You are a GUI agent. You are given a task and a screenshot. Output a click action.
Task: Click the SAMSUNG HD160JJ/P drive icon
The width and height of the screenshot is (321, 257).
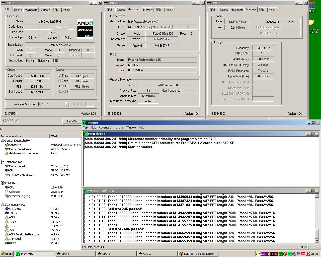tap(7, 175)
